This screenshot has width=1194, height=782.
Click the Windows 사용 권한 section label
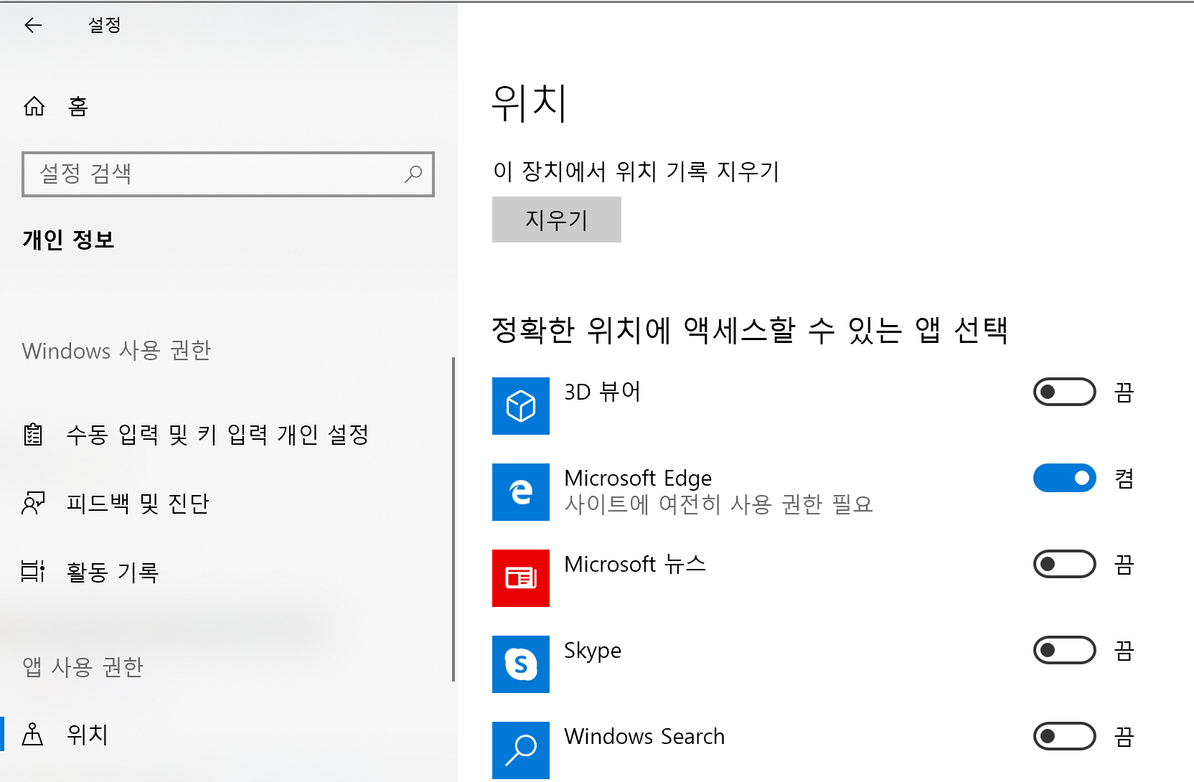click(117, 350)
